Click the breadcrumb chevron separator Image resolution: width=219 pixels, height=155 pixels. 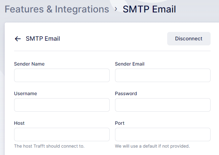click(x=116, y=9)
